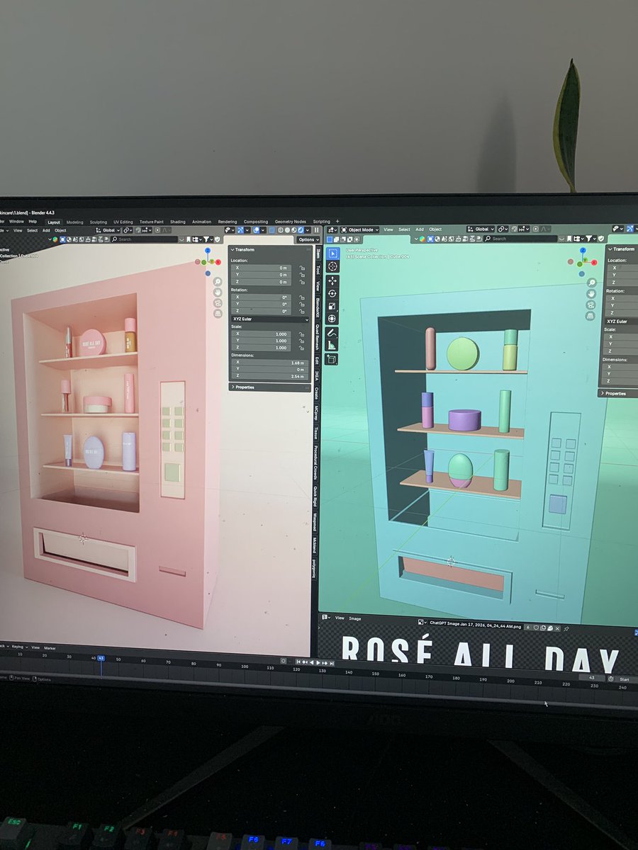
Task: Open the Image menu in image editor
Action: [x=354, y=618]
